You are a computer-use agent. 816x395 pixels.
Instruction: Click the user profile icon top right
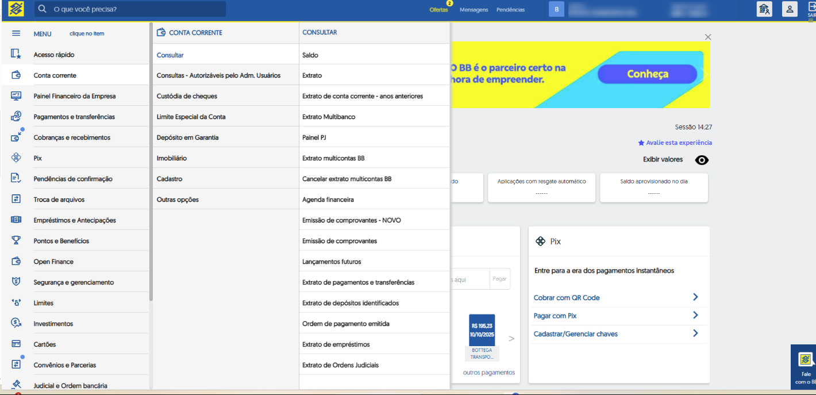point(790,9)
